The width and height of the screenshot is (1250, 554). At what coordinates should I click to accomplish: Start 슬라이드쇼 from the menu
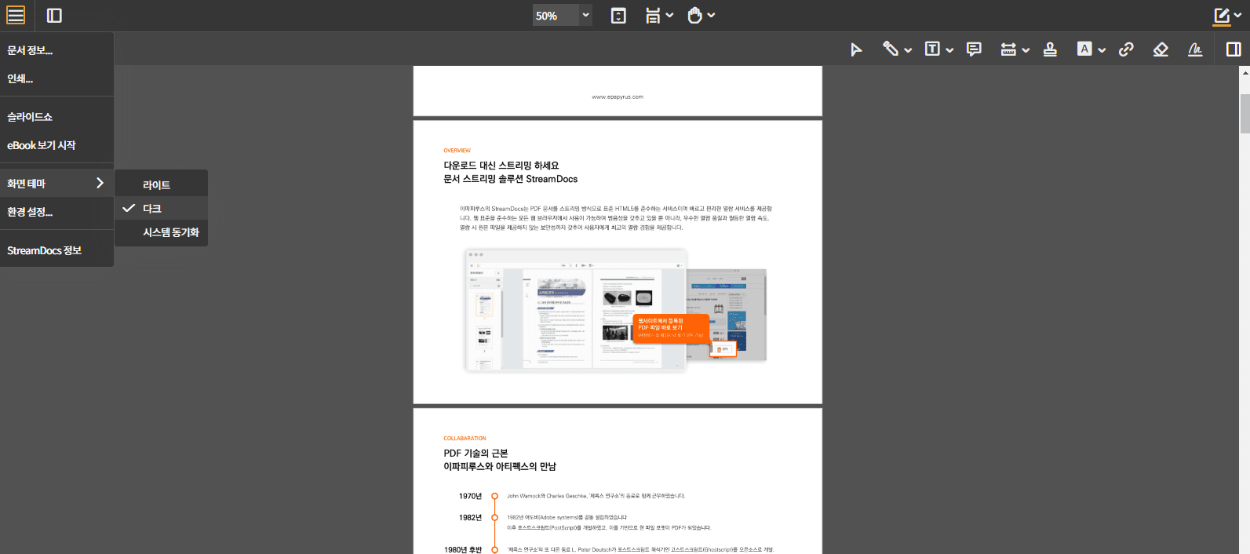[x=56, y=117]
